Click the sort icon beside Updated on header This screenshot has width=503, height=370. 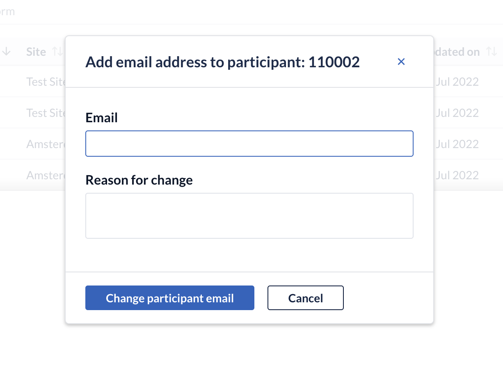(x=491, y=52)
